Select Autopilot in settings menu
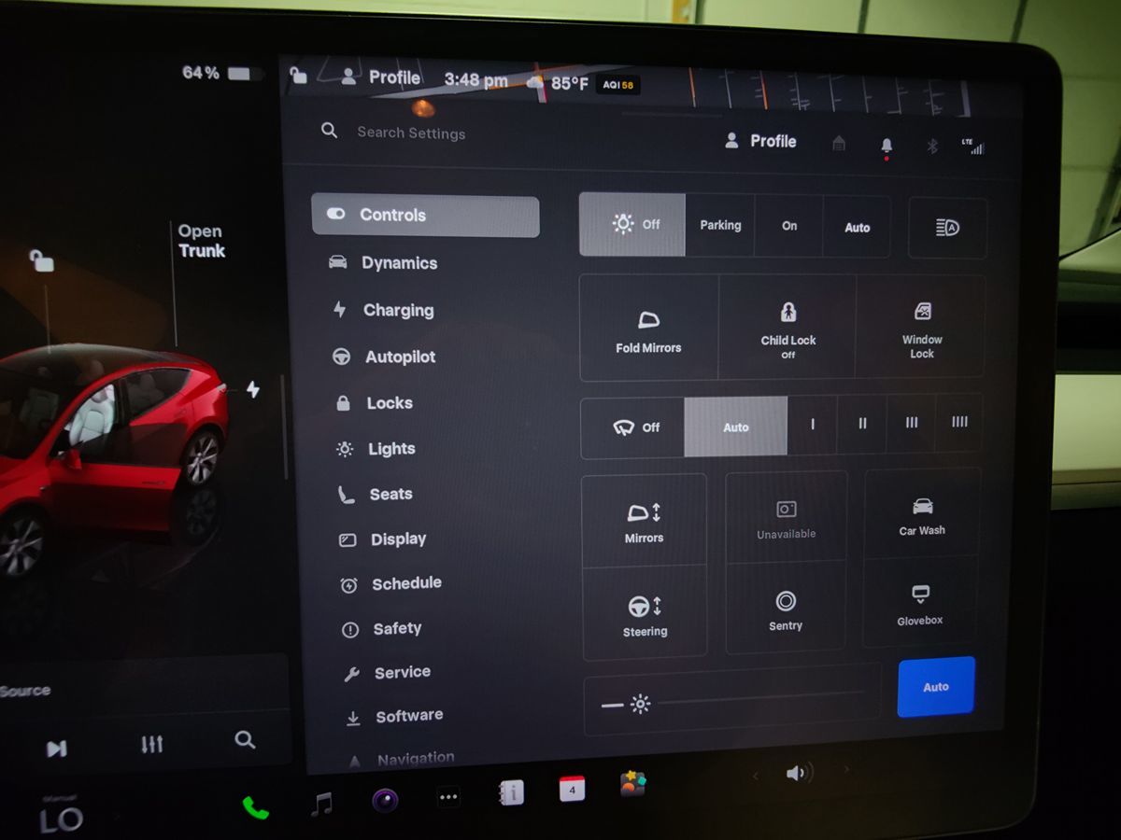 coord(399,357)
